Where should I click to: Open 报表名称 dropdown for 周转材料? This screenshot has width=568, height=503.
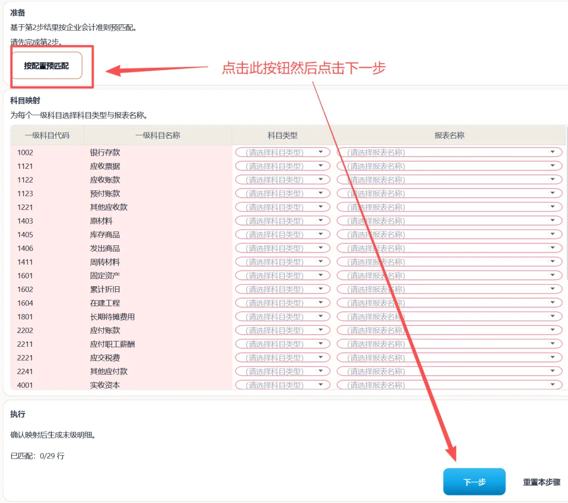[x=449, y=261]
